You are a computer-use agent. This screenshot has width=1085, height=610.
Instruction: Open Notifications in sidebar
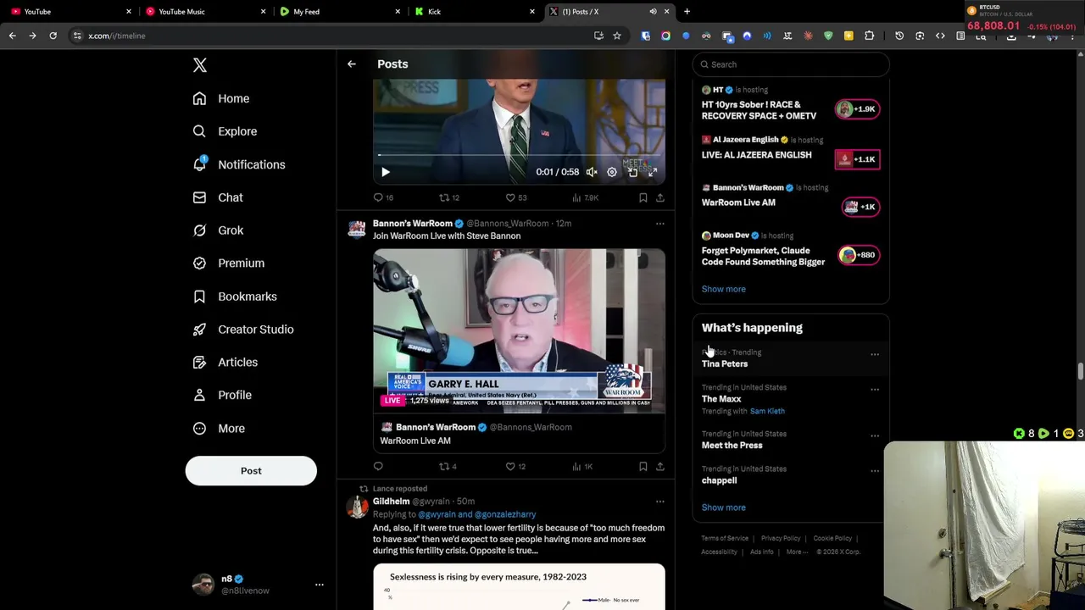(x=239, y=164)
